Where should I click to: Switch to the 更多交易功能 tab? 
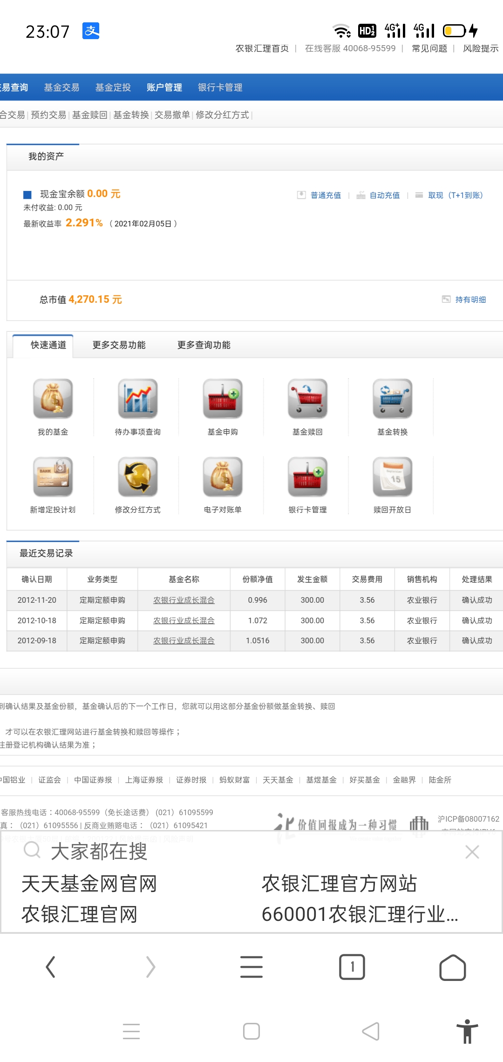pos(119,345)
